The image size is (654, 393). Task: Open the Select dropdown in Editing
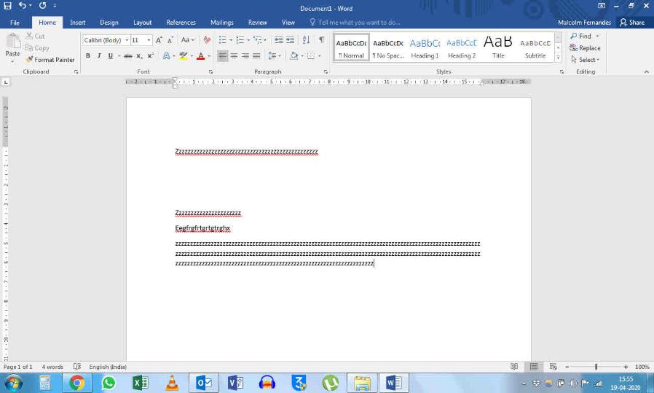pyautogui.click(x=586, y=60)
